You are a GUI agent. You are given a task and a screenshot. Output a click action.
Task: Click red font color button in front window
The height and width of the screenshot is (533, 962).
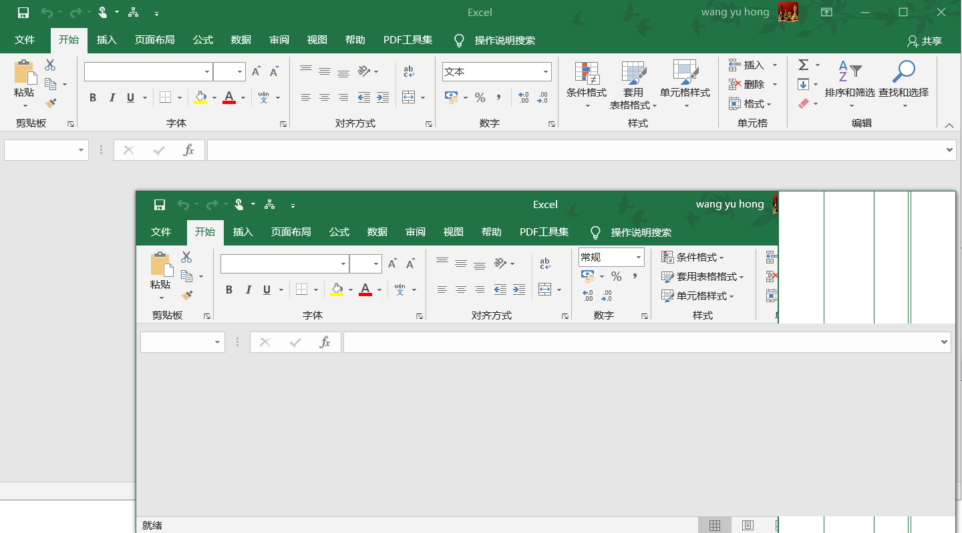click(x=365, y=290)
